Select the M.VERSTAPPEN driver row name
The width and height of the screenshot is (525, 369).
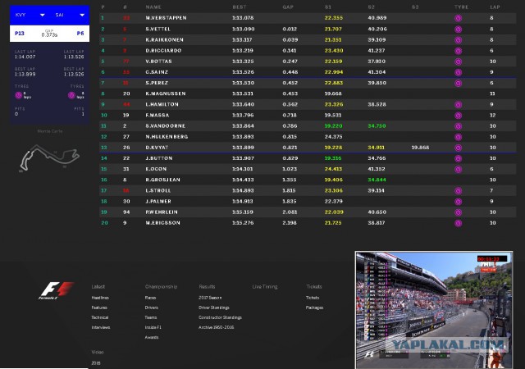tap(166, 18)
